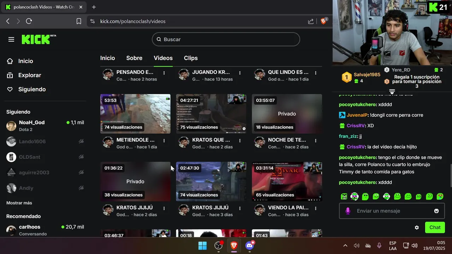Image resolution: width=452 pixels, height=254 pixels.
Task: Open the 02:47:30 video thumbnail
Action: 211,181
